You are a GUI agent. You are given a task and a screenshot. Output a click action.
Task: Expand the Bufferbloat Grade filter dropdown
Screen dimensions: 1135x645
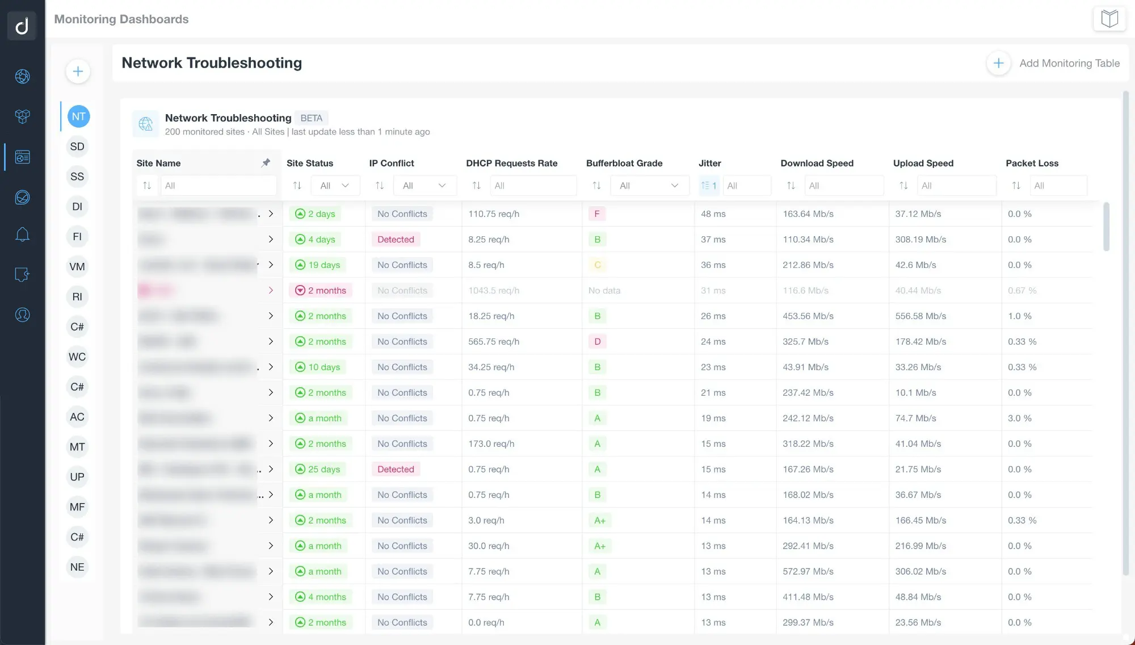(671, 186)
